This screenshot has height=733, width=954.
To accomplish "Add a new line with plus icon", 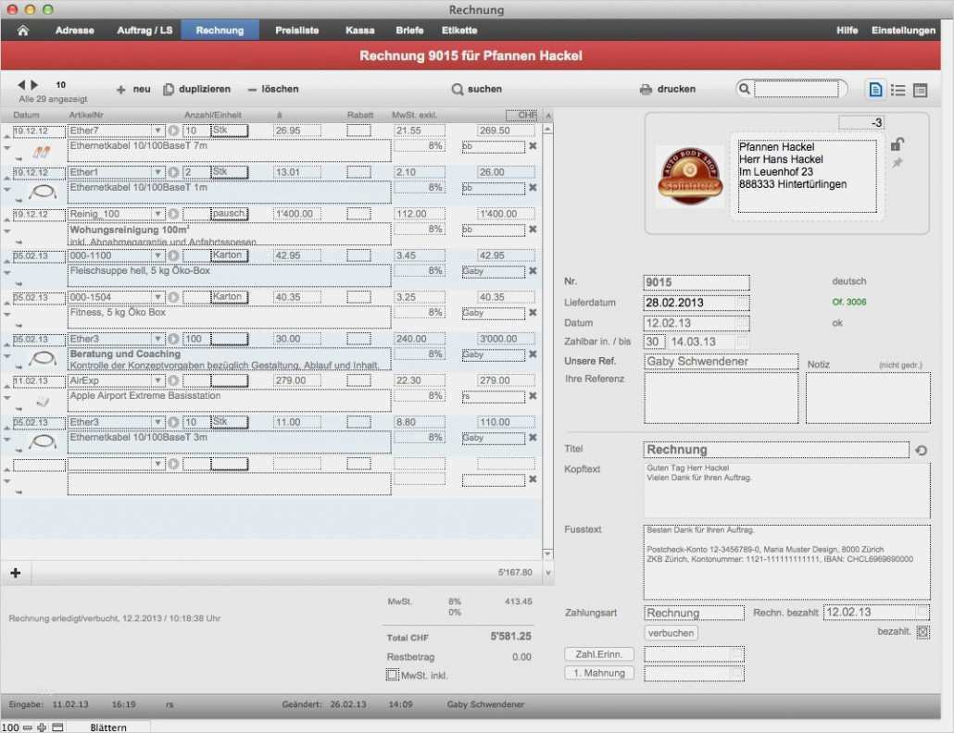I will pos(15,573).
